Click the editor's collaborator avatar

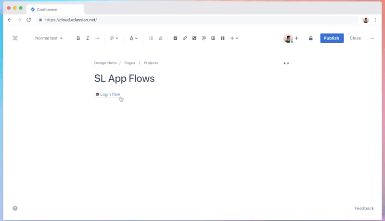coord(288,38)
